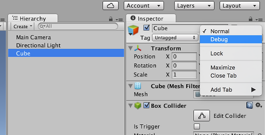
Task: Click the search magnifier in Hierarchy search
Action: click(42, 26)
